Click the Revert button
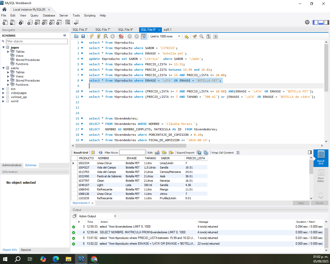330x264 pixels. tap(320, 203)
